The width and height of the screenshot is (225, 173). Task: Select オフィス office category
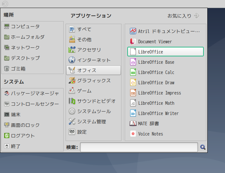point(94,70)
